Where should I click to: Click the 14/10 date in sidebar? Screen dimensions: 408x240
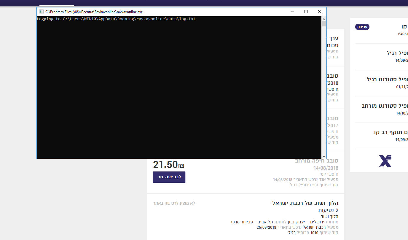click(402, 113)
